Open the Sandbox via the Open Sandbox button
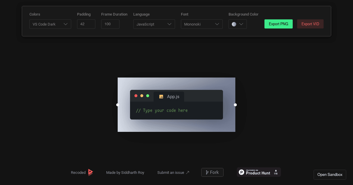 [x=330, y=174]
